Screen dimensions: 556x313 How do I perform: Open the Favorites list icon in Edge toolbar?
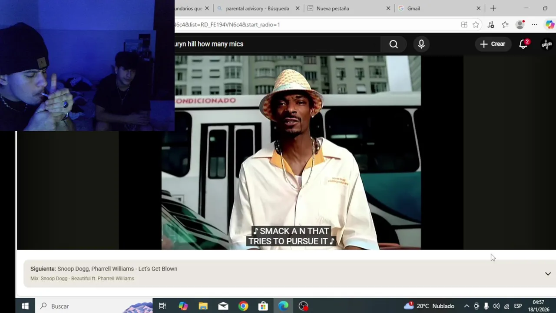click(505, 25)
